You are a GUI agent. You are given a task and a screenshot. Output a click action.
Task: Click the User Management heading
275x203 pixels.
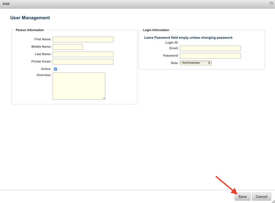[x=30, y=18]
